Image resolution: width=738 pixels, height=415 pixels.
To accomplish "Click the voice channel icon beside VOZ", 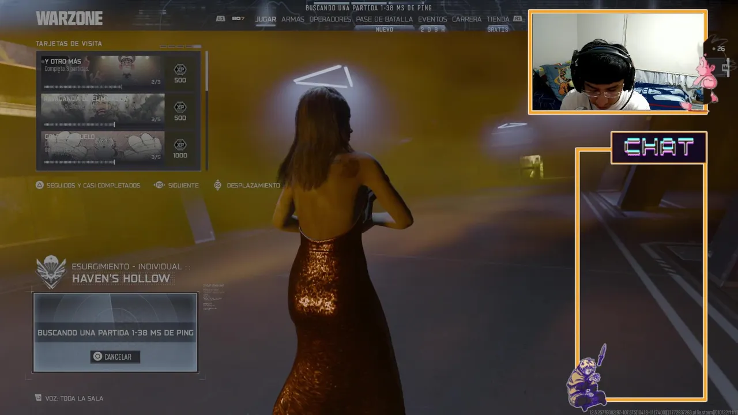I will tap(38, 398).
